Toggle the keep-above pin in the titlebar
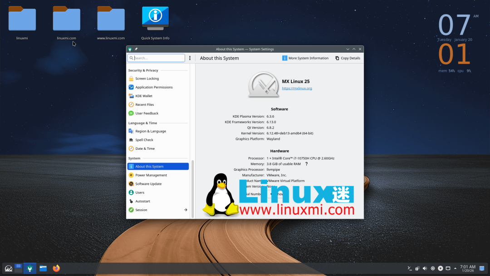 coord(136,49)
